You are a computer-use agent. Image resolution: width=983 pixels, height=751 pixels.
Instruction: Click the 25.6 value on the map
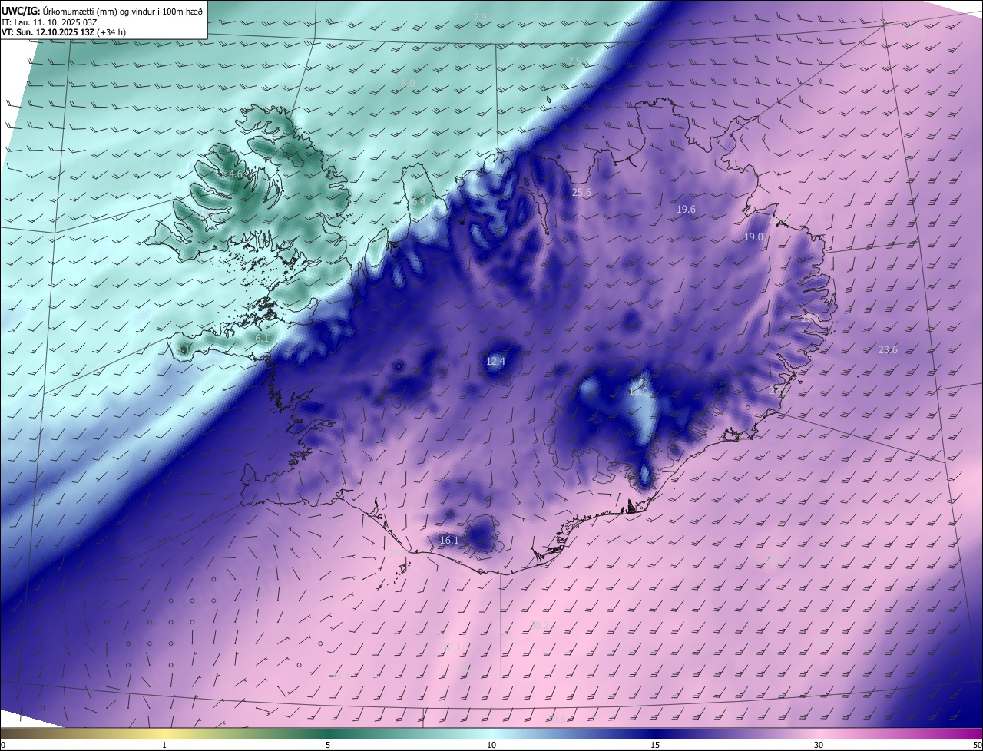pyautogui.click(x=581, y=193)
